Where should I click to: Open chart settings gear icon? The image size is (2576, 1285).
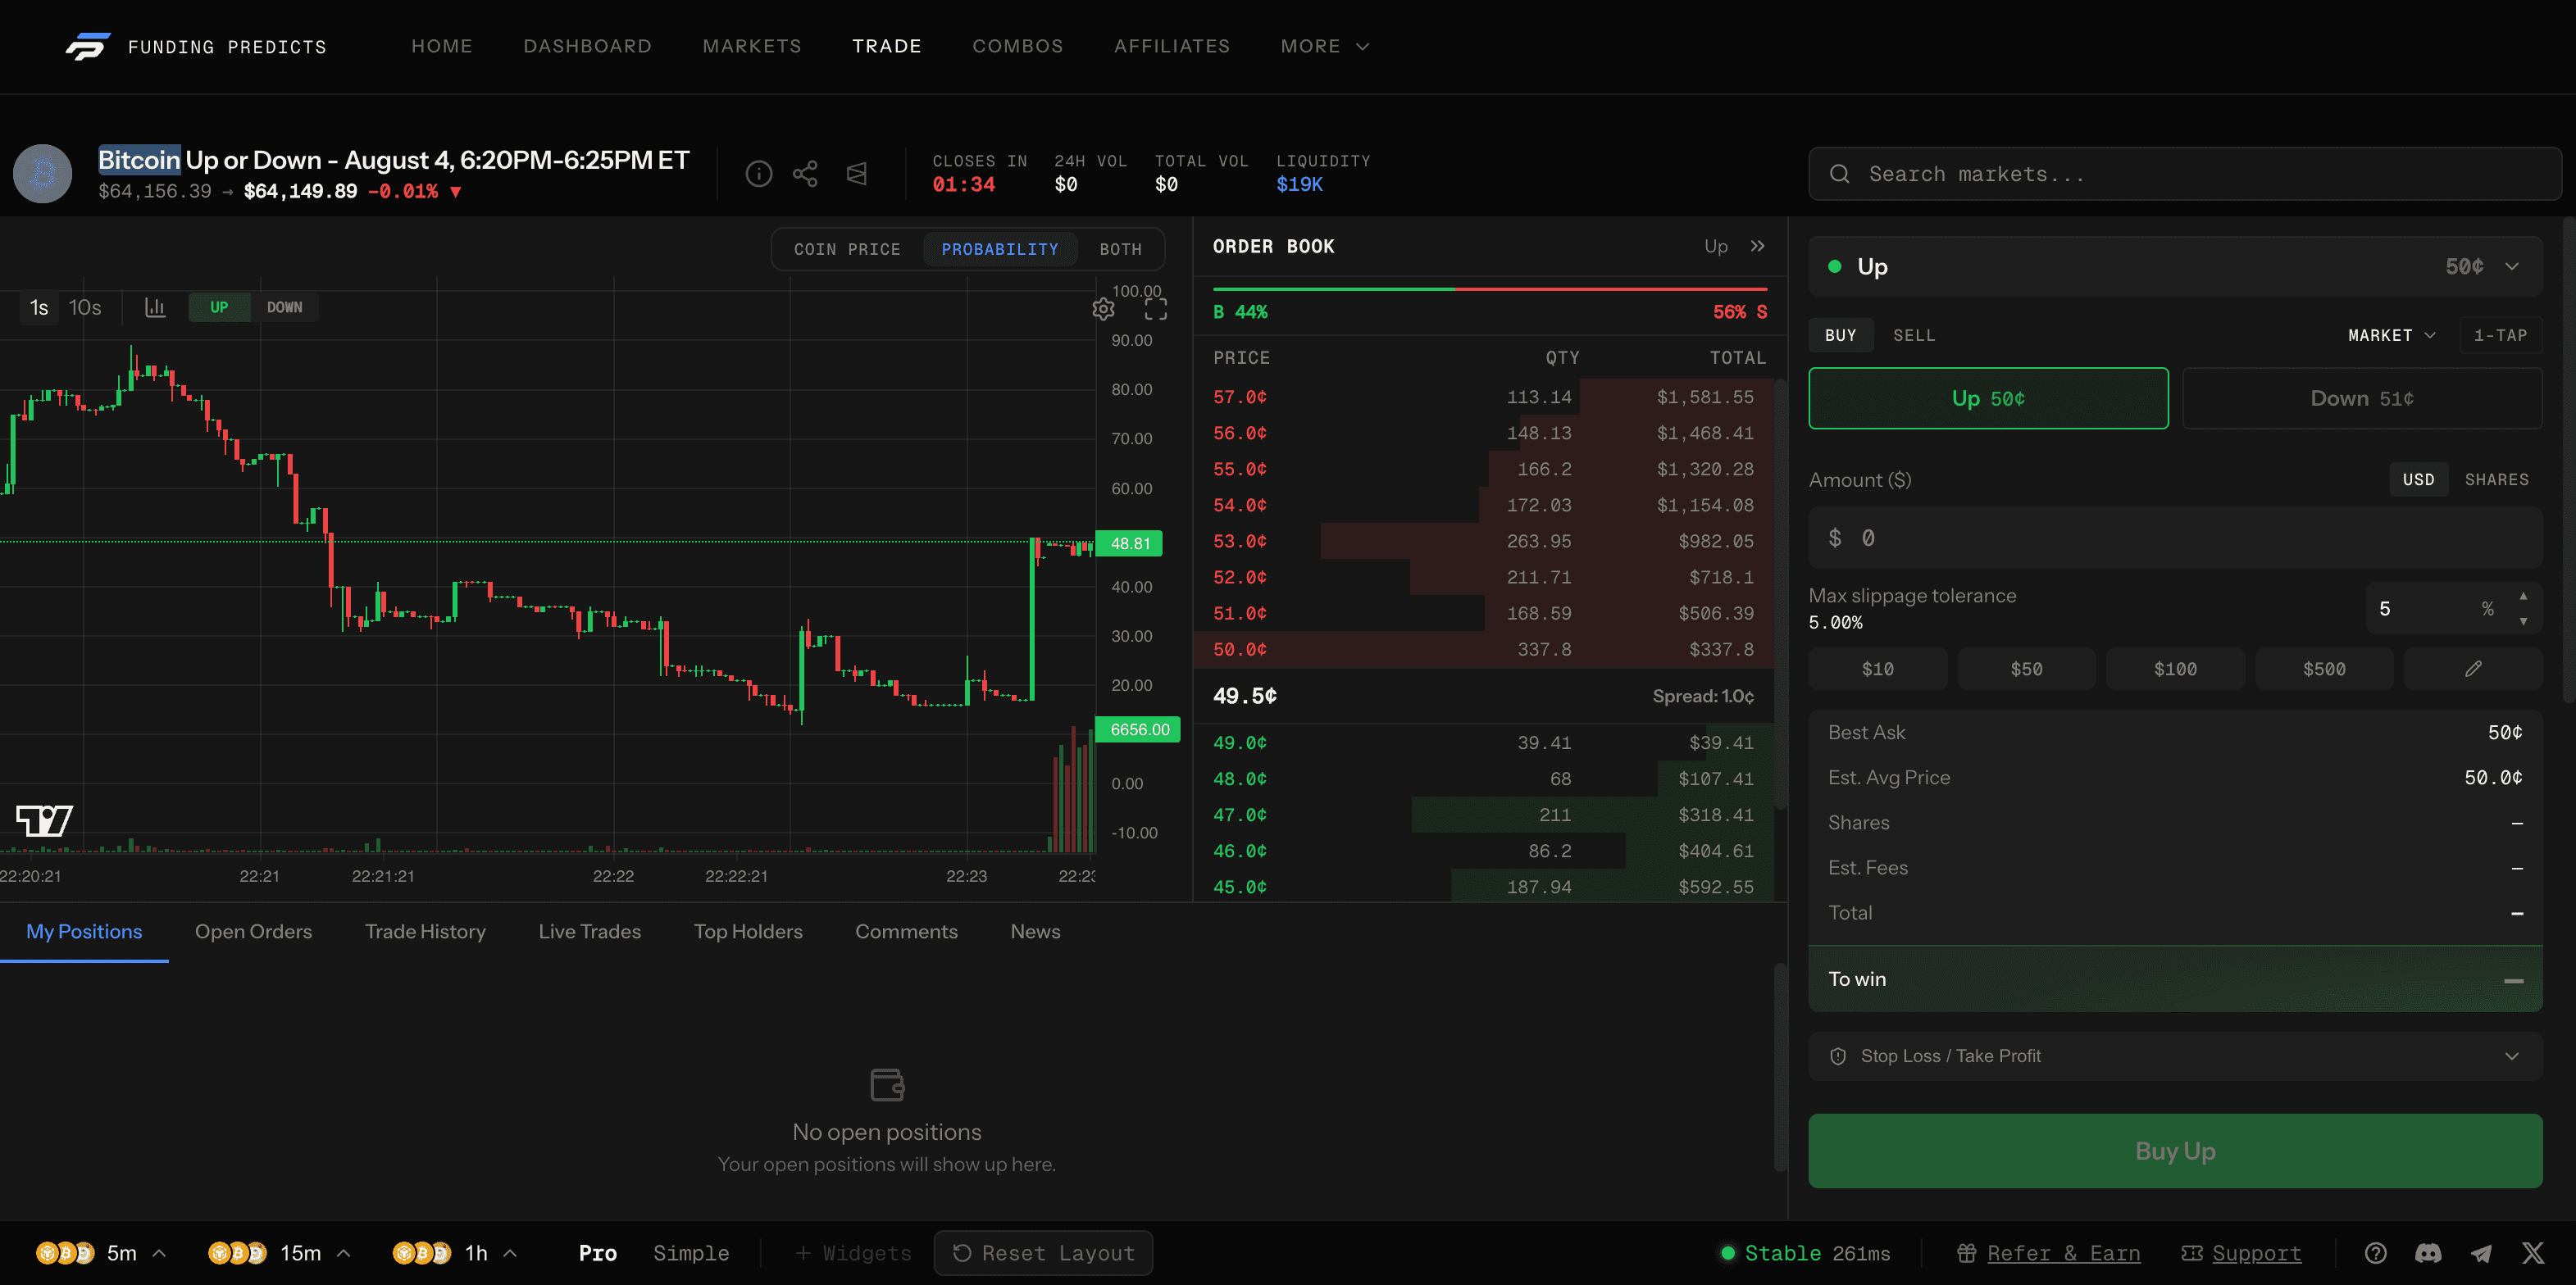tap(1103, 309)
